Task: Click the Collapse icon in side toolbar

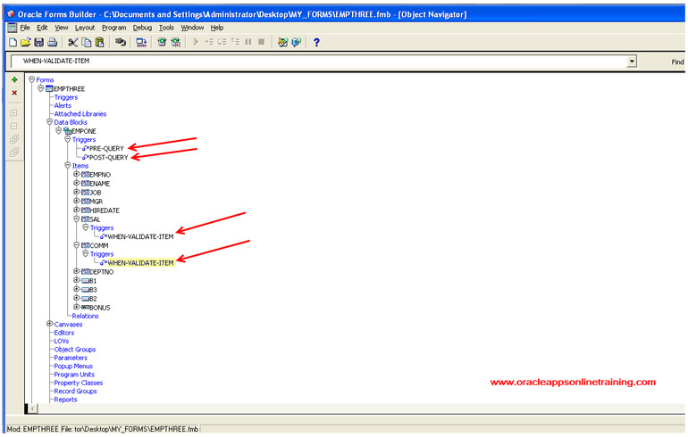Action: pos(14,126)
